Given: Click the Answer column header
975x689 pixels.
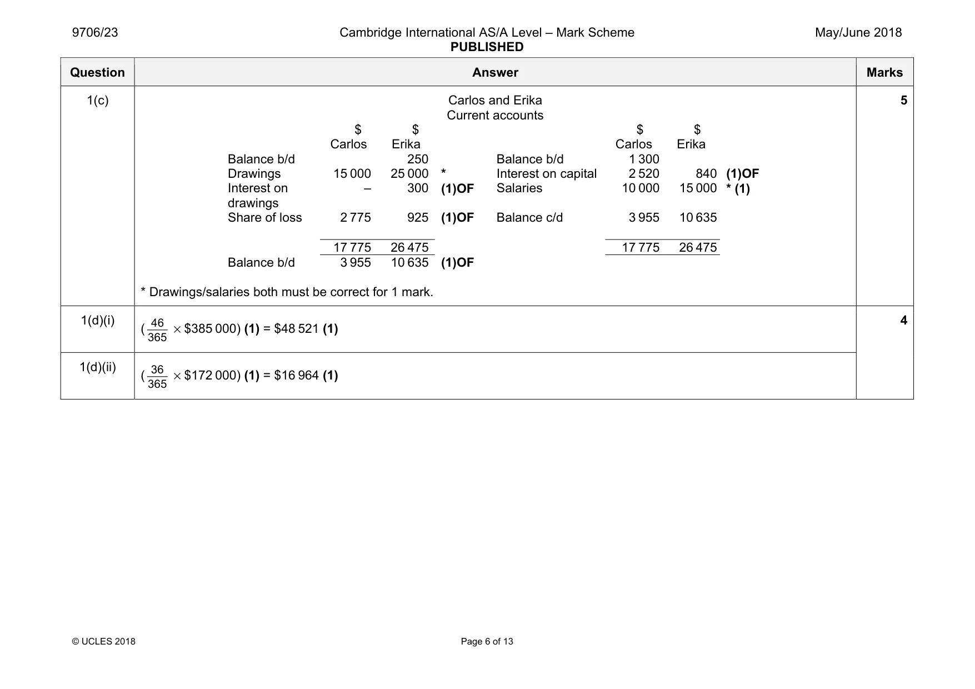Looking at the screenshot, I should coord(495,73).
